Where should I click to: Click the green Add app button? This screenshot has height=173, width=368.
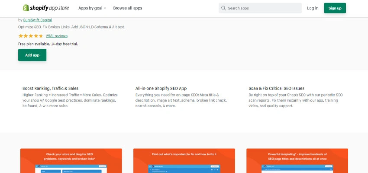[32, 55]
